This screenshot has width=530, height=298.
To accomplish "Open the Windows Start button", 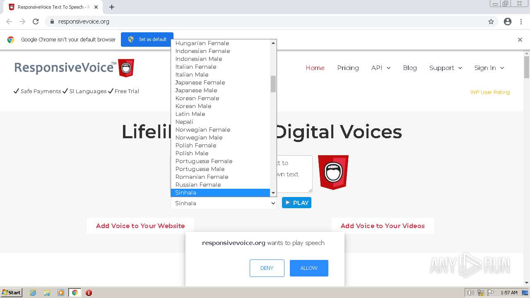I will [x=12, y=293].
